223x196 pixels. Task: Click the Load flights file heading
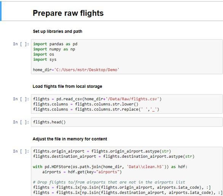tap(67, 86)
